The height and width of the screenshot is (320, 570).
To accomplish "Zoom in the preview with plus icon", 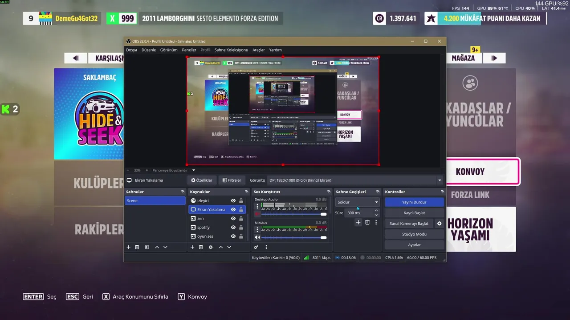I will 147,170.
